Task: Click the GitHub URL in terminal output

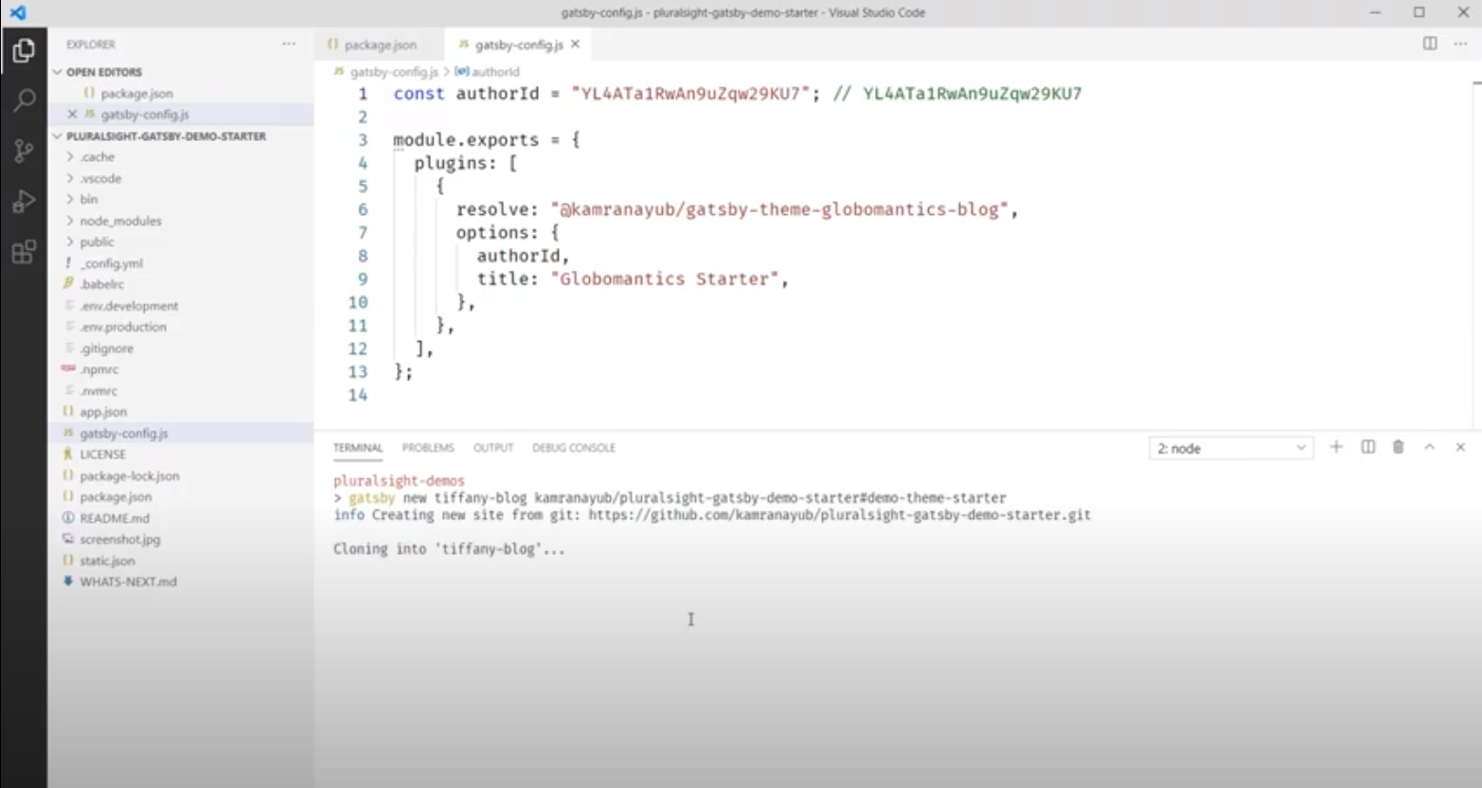Action: click(839, 515)
